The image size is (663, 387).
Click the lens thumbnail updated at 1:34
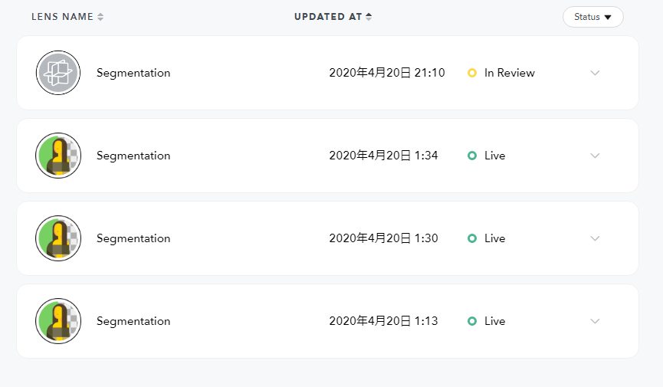coord(58,156)
